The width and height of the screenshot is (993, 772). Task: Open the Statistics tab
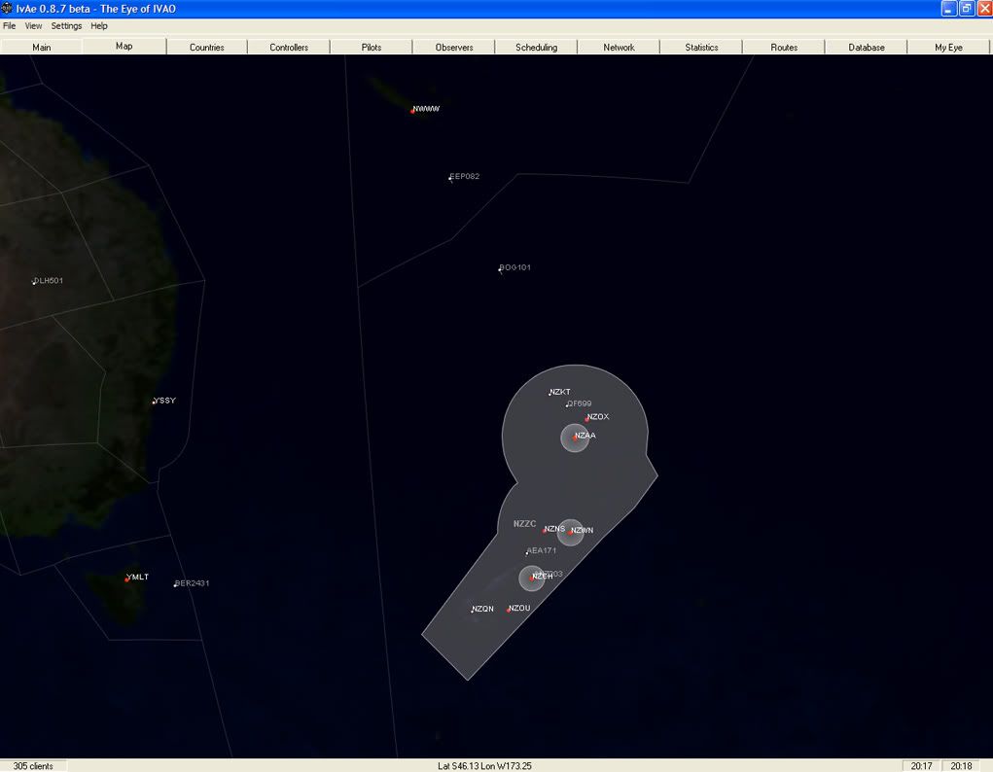(x=701, y=47)
